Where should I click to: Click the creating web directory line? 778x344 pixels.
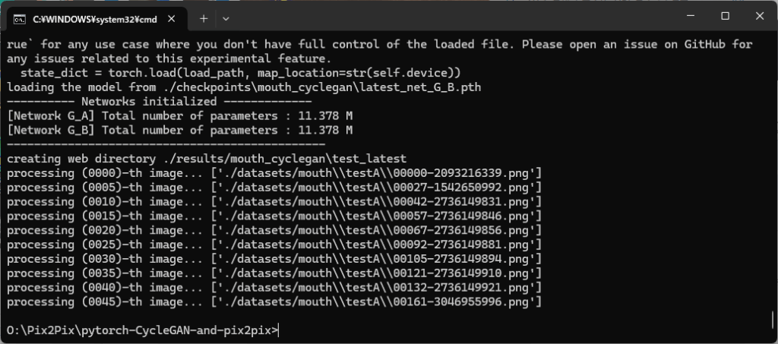tap(207, 159)
